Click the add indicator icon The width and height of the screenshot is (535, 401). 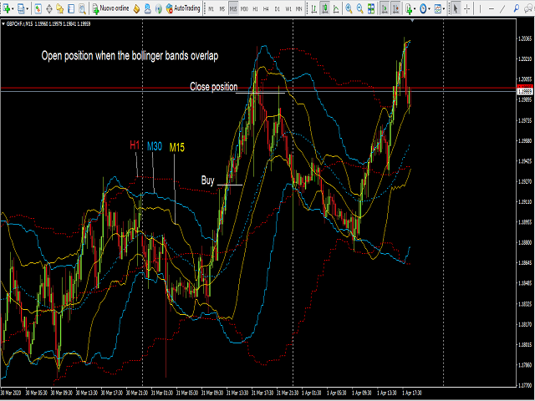click(x=409, y=8)
